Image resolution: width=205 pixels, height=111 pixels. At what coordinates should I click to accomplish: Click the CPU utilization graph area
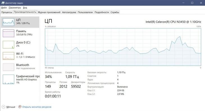123,47
